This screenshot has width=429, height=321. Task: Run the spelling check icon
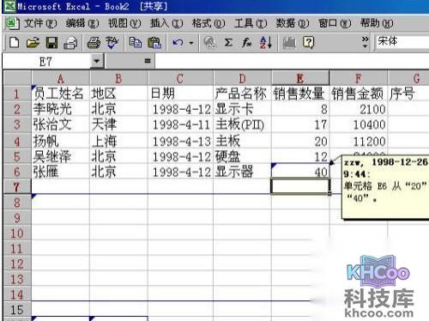point(112,43)
